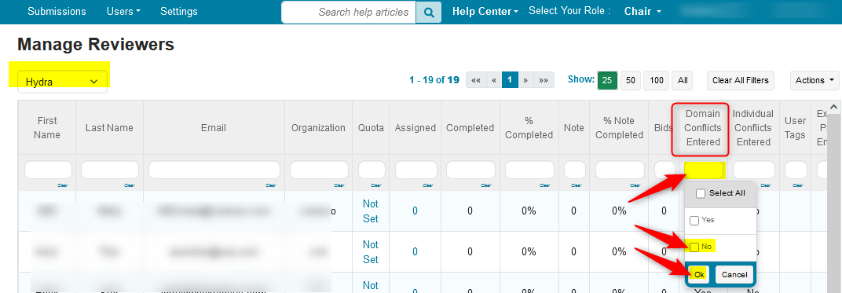
Task: Click Assigned count 0 in first row
Action: click(x=415, y=211)
